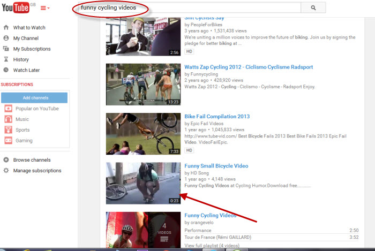Go to My Channel

point(26,38)
